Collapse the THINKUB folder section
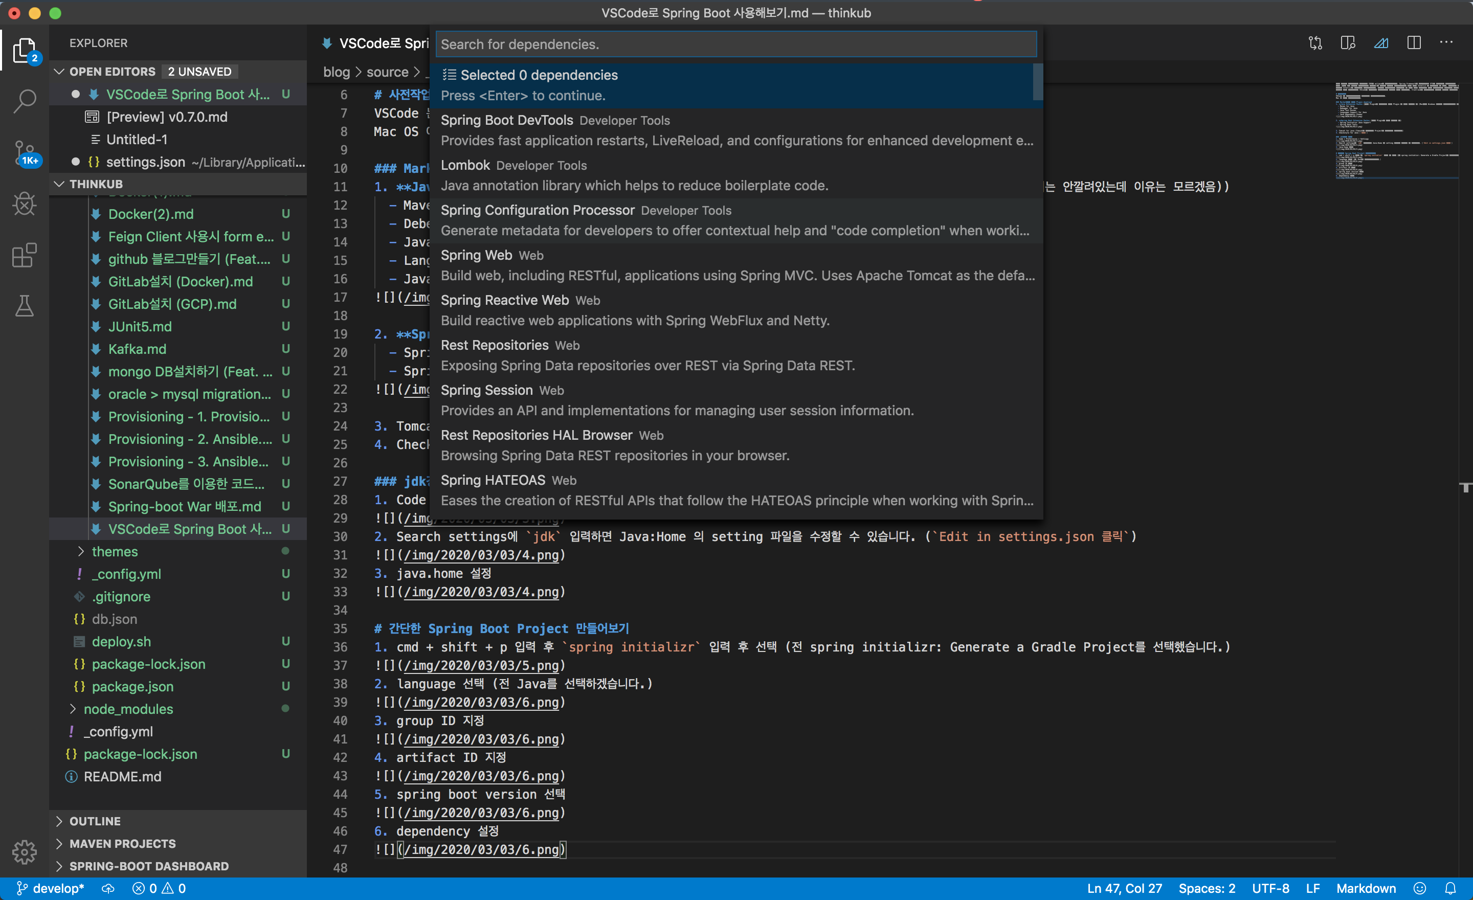The width and height of the screenshot is (1473, 900). 178,184
